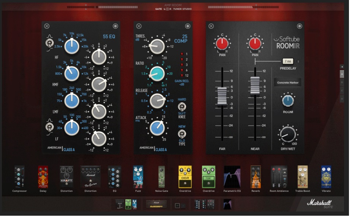Open the green pedal in signal chain

tap(128, 204)
